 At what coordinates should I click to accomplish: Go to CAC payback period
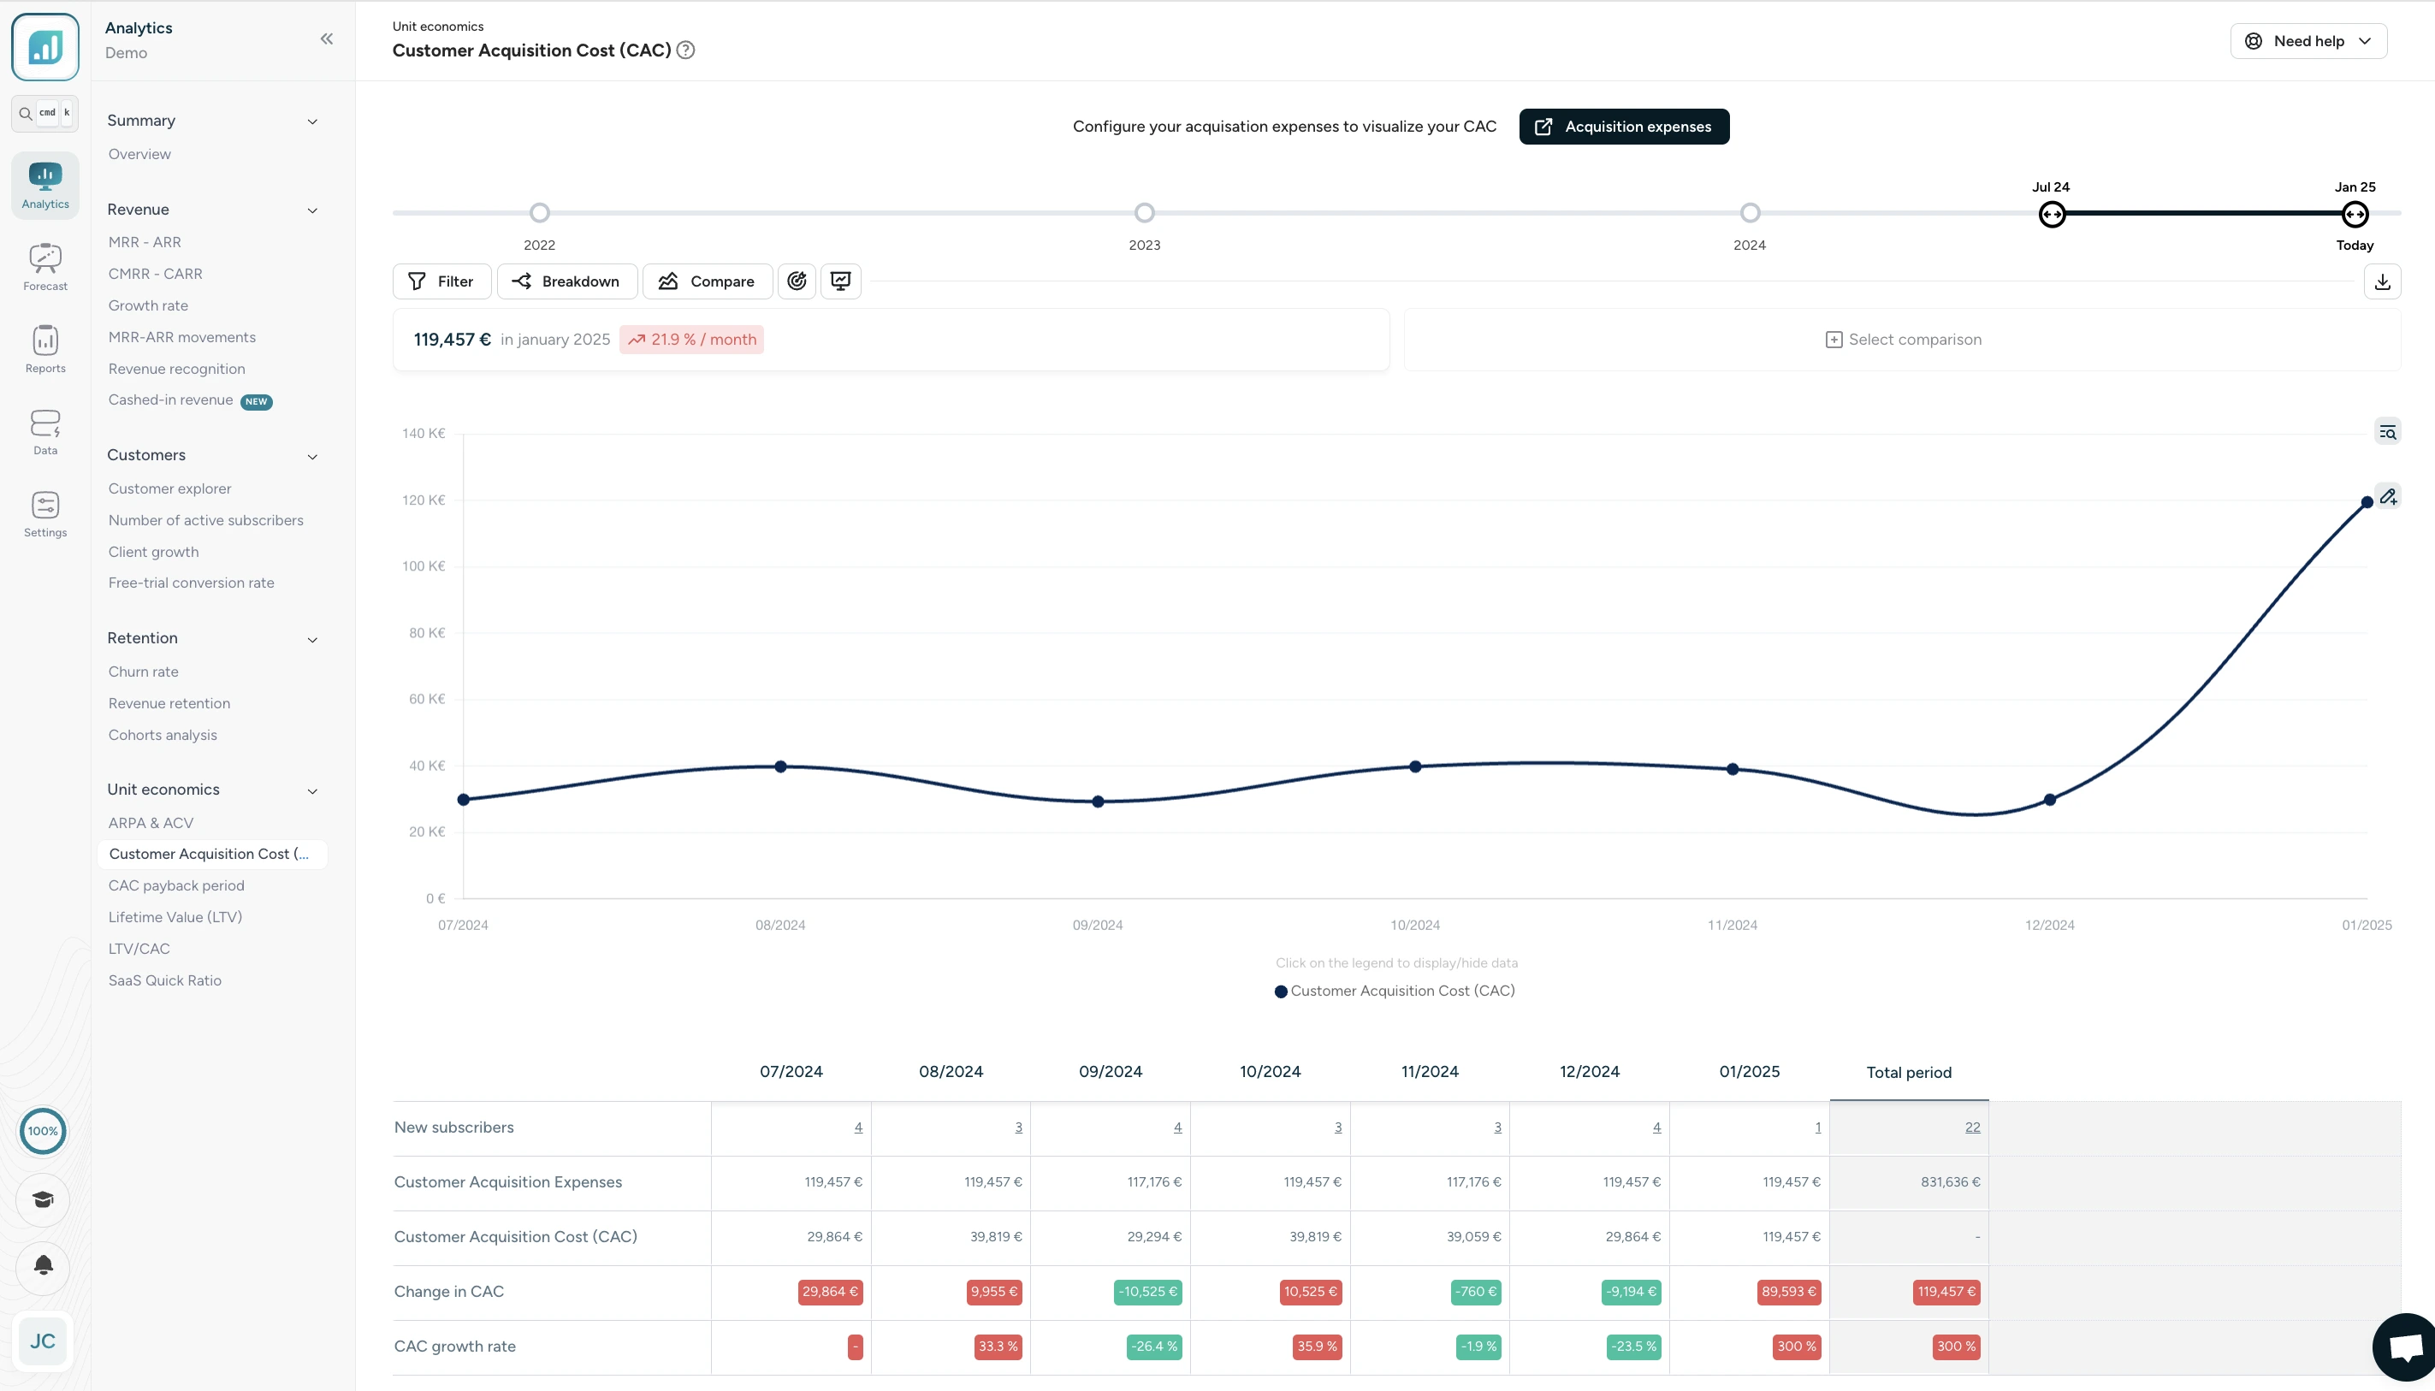point(175,885)
